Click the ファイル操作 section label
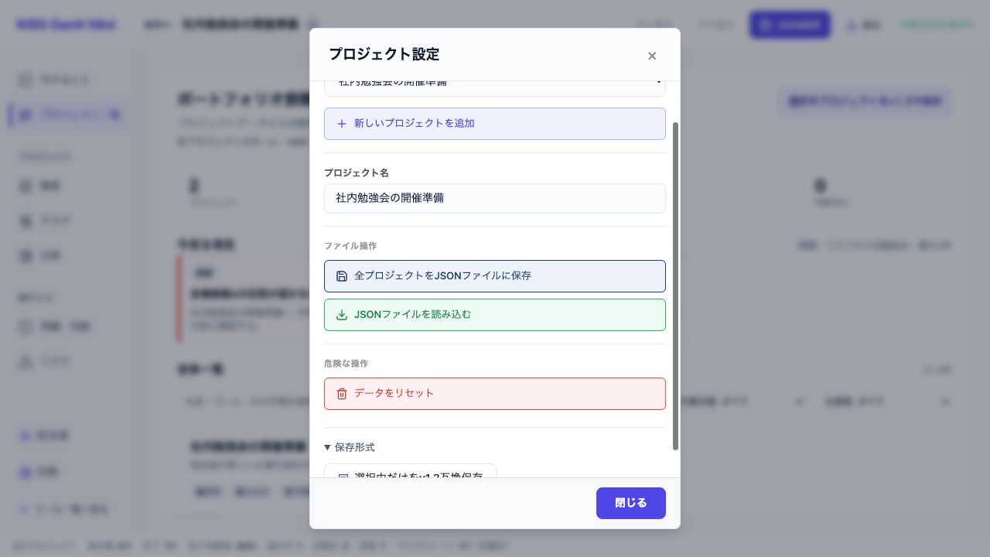The width and height of the screenshot is (990, 557). 350,246
